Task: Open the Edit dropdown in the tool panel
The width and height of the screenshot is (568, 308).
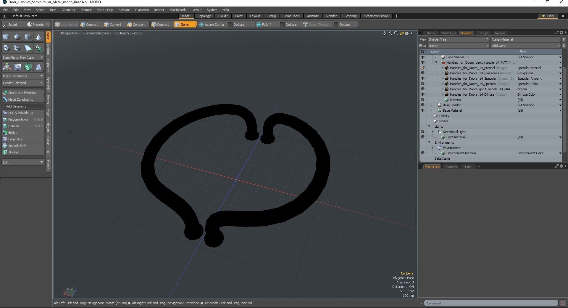Action: (23, 162)
